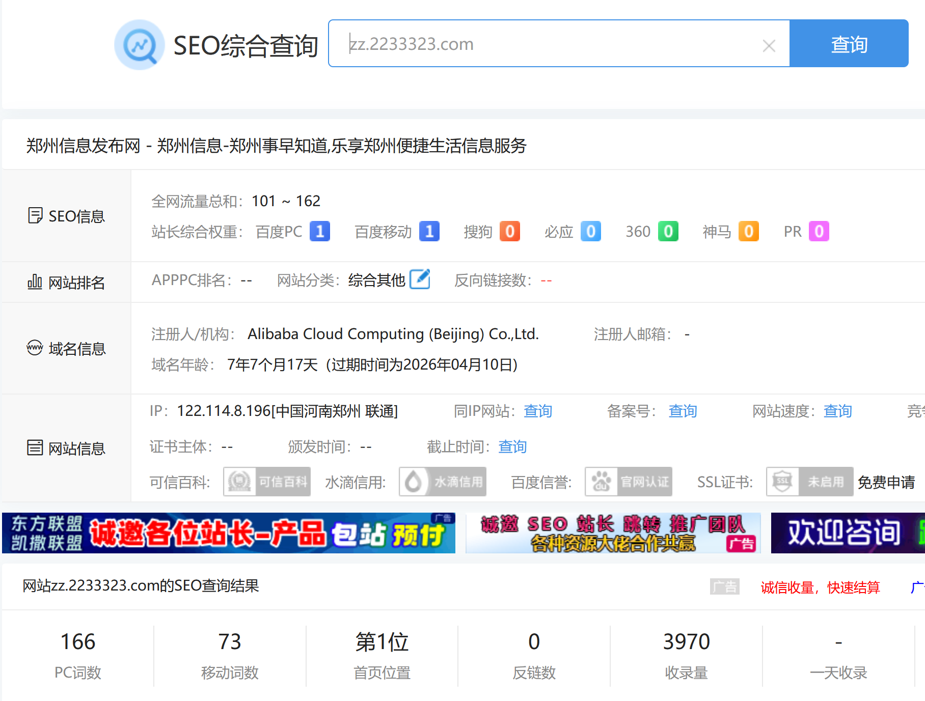Click the SEO综合查询 magnifier logo
925x701 pixels.
coord(139,45)
